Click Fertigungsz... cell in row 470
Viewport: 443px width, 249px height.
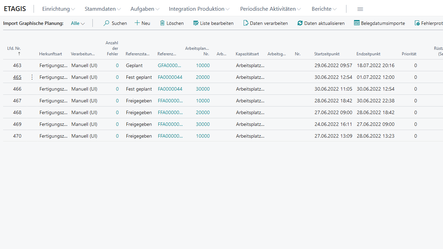click(53, 136)
